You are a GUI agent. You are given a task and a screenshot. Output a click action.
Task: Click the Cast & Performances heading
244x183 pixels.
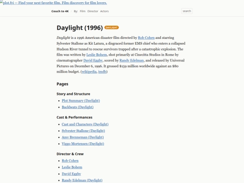tap(75, 117)
